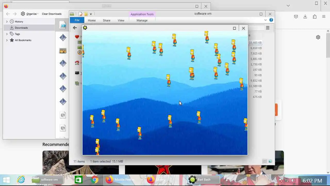Click the Properties icon in Explorer quick access toolbar
This screenshot has width=330, height=186.
(x=80, y=14)
